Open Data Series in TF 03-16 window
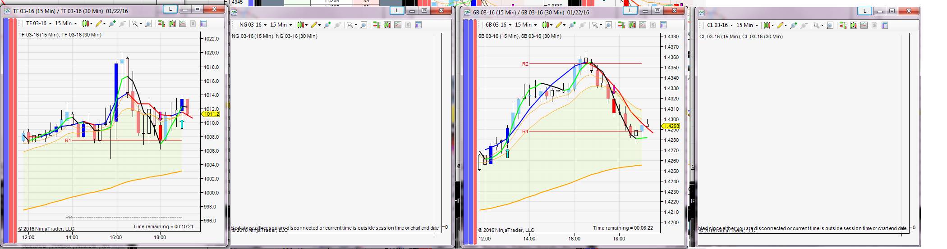This screenshot has height=249, width=947. (172, 23)
